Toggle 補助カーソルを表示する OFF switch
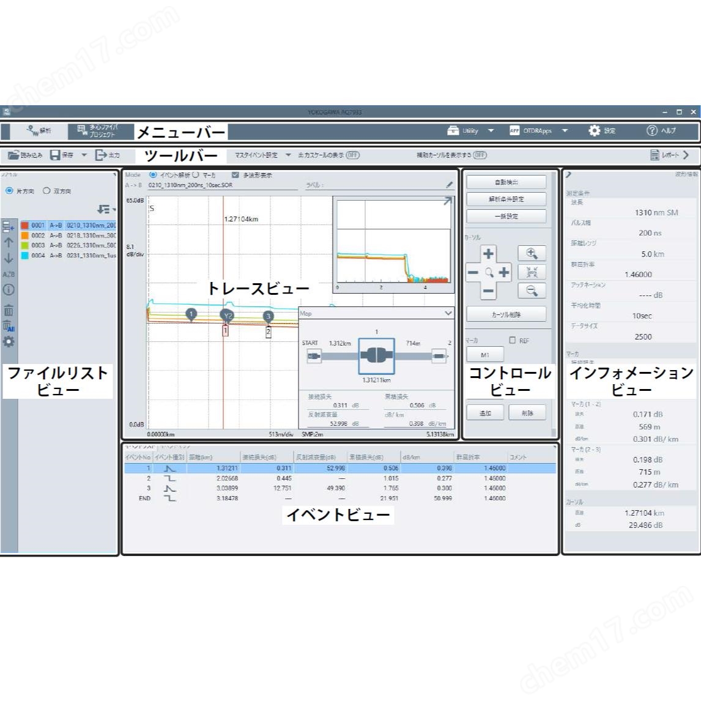Image resolution: width=701 pixels, height=701 pixels. (480, 155)
